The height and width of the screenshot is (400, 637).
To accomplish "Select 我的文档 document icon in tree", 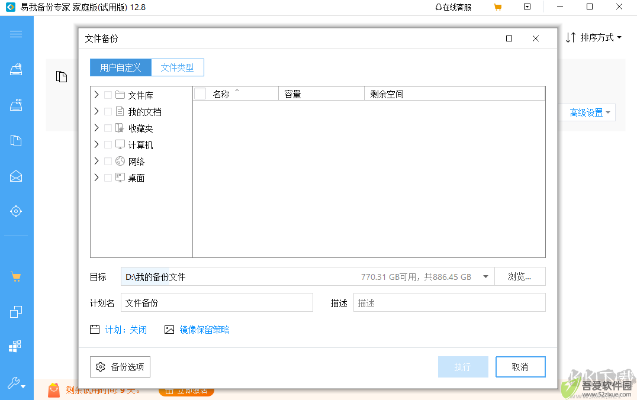I will point(120,111).
